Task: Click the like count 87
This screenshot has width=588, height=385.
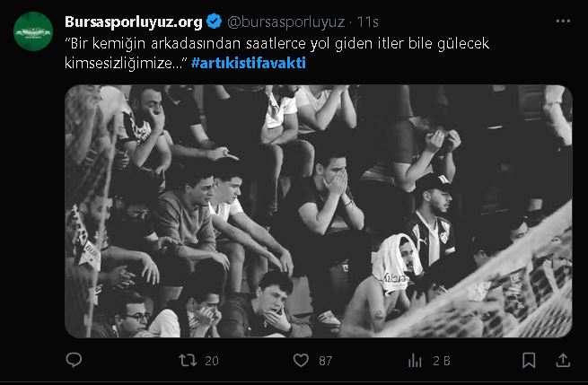Action: pyautogui.click(x=326, y=361)
